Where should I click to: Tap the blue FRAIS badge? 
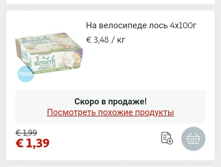26,74
